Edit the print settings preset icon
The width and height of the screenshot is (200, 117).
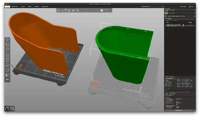pyautogui.click(x=195, y=10)
